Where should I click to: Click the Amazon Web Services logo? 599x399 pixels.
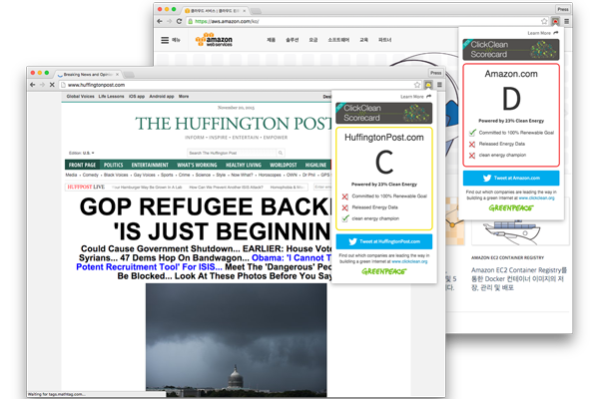[x=214, y=40]
